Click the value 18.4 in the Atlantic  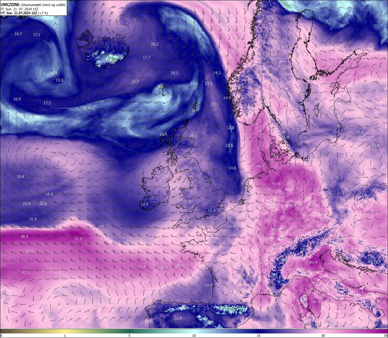[x=49, y=194]
